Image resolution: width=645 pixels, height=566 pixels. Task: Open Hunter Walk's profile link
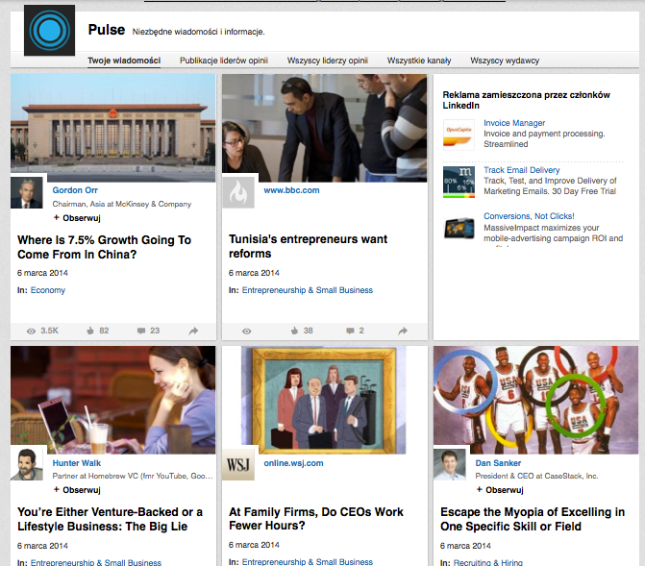(77, 463)
